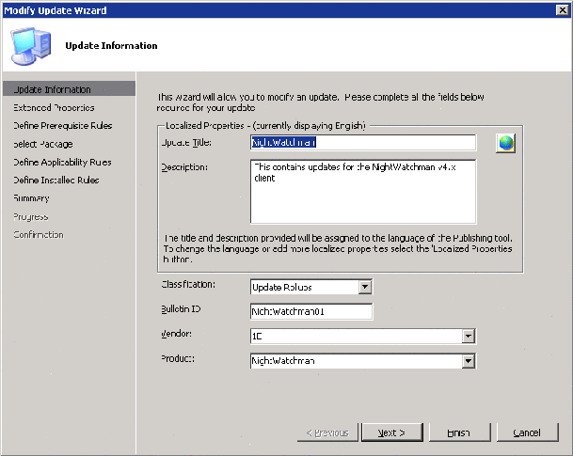Go to Extended Properties step

[54, 108]
